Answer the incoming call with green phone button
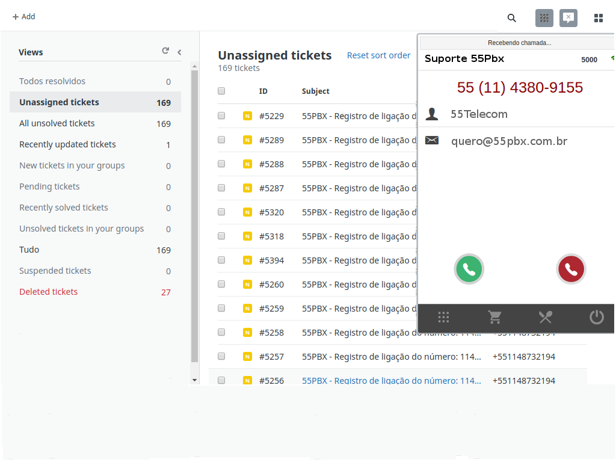 [469, 269]
